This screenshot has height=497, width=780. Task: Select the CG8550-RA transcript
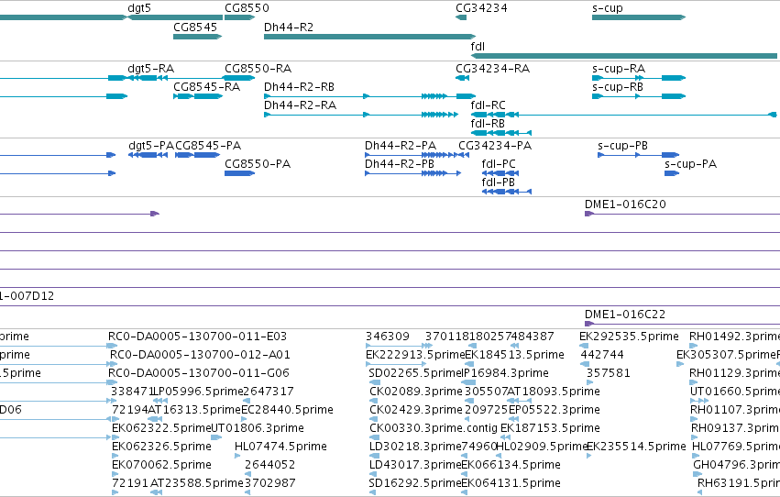click(x=239, y=78)
